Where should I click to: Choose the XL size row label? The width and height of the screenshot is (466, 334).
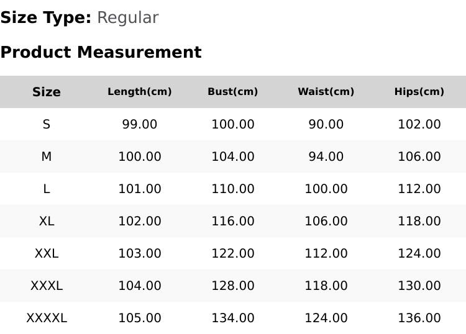pos(47,221)
